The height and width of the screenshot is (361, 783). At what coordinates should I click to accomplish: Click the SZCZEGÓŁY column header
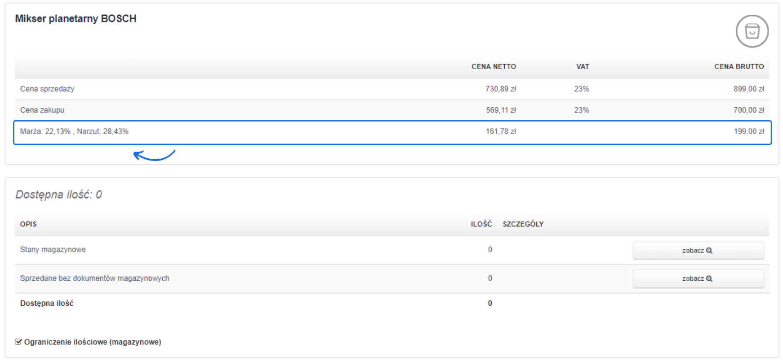click(x=523, y=224)
